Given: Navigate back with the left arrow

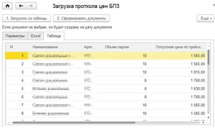Looking at the screenshot, I should pyautogui.click(x=21, y=6).
